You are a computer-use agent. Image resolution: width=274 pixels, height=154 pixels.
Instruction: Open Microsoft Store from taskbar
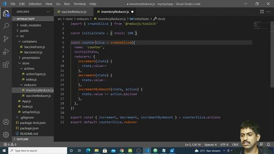point(105,151)
